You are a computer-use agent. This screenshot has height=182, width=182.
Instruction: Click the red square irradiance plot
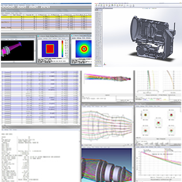[x=50, y=49]
